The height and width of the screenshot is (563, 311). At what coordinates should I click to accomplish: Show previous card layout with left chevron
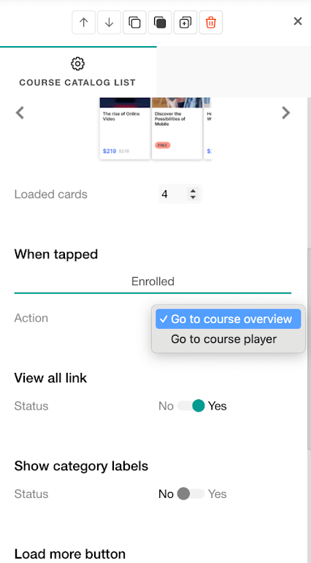coord(20,113)
